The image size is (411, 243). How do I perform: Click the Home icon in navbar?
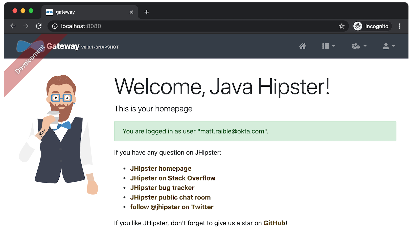click(303, 46)
